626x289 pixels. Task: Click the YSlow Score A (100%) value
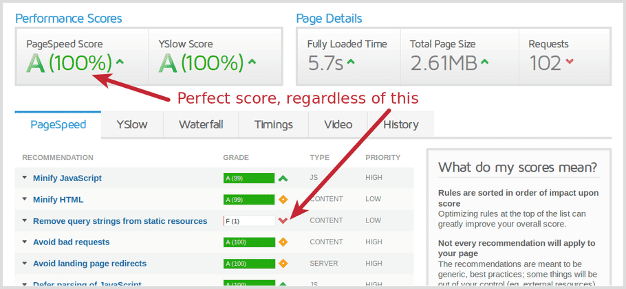point(201,63)
